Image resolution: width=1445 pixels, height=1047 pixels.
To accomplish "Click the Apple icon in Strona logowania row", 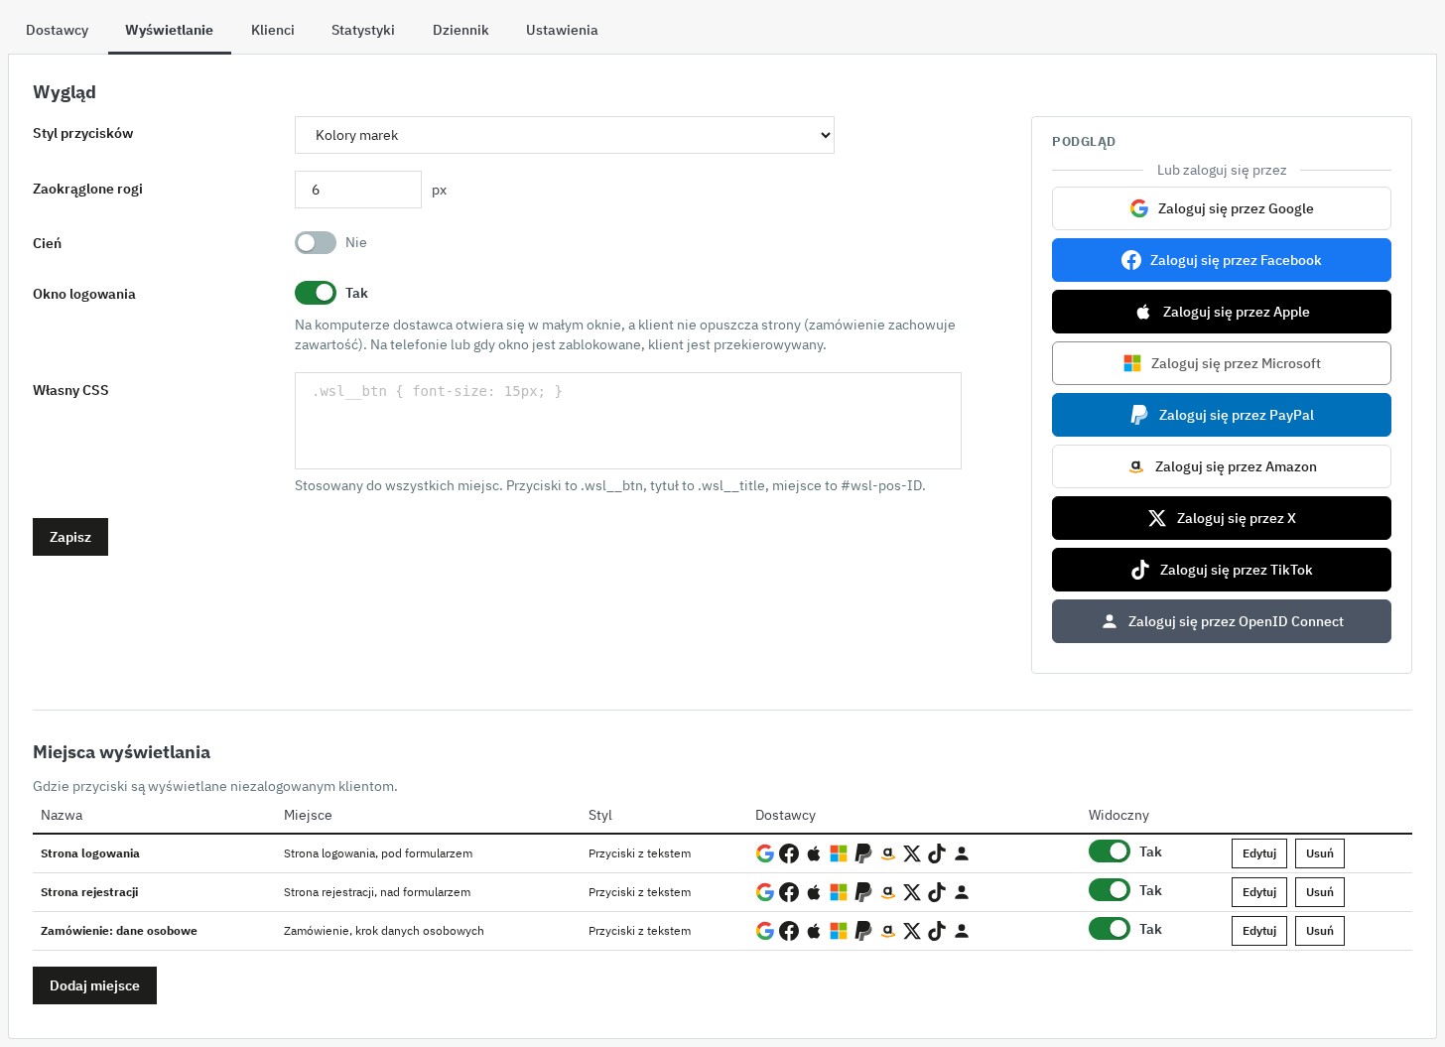I will coord(814,853).
